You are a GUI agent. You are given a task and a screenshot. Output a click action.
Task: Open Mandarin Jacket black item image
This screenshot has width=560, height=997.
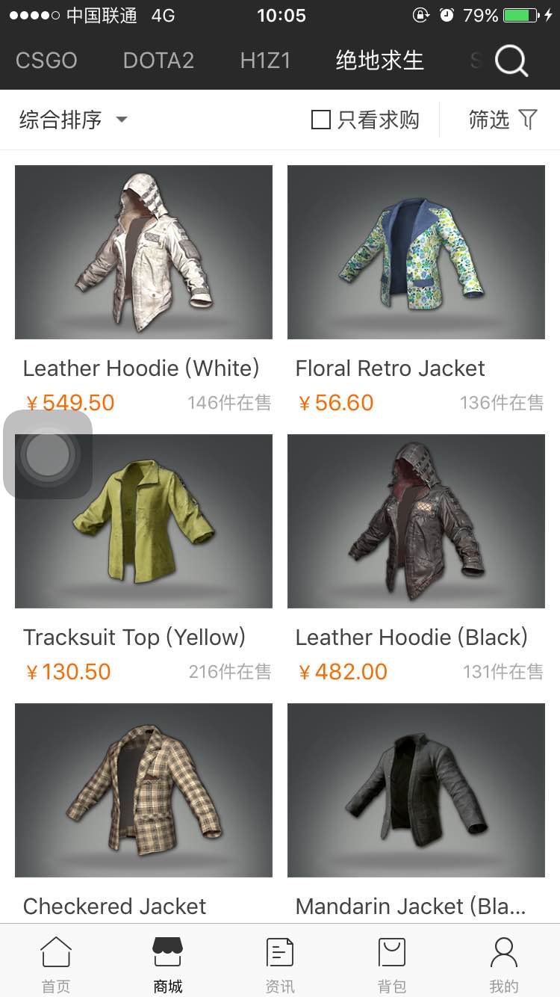(416, 790)
